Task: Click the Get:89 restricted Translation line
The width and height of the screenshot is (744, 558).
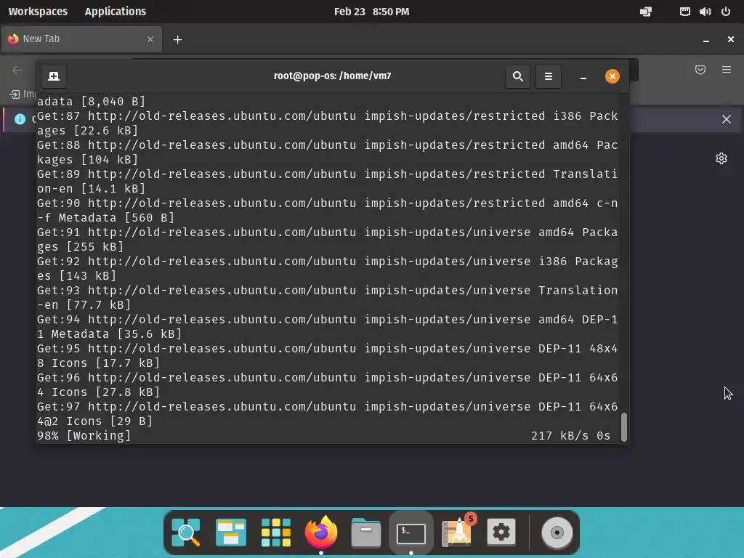Action: 328,174
